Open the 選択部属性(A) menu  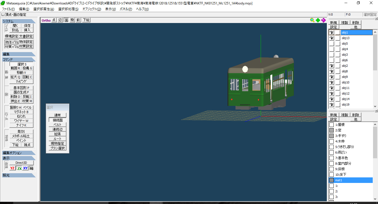coord(43,9)
